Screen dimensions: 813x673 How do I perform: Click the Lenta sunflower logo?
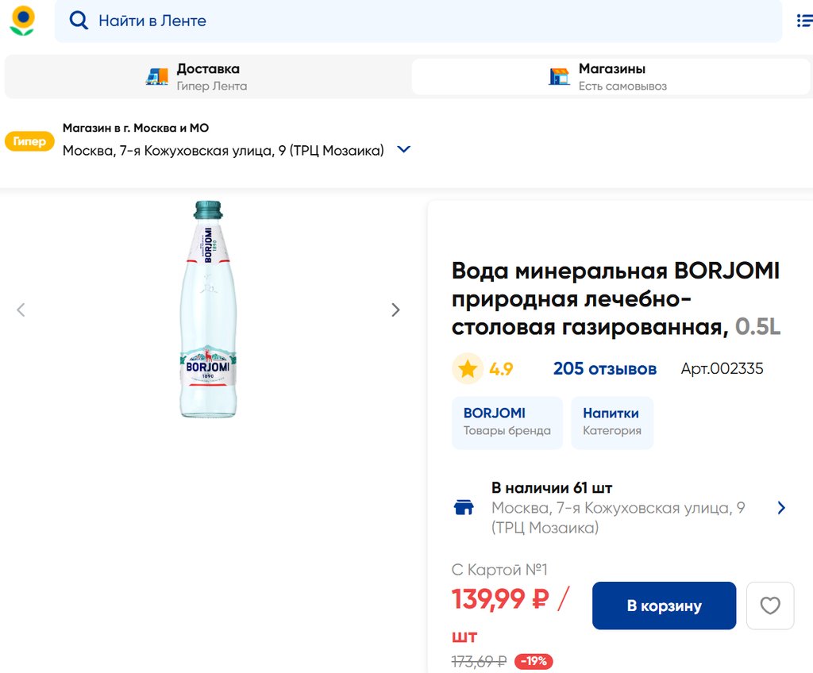(22, 21)
